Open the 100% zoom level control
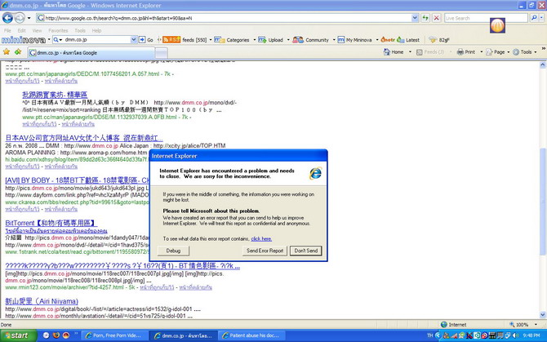Image resolution: width=547 pixels, height=342 pixels. pos(523,325)
